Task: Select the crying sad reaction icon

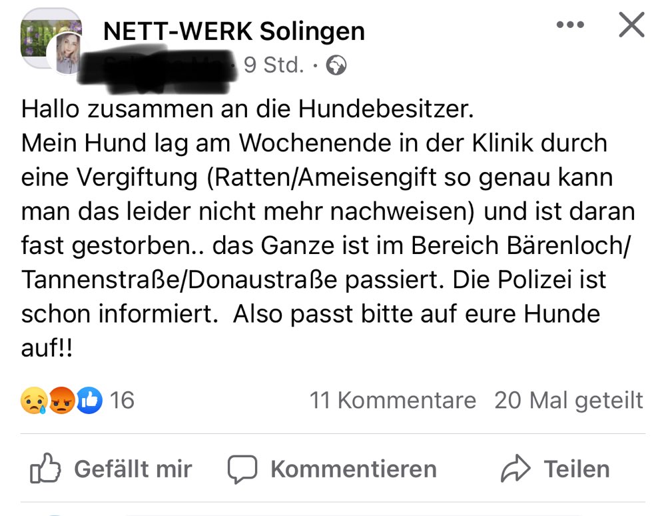Action: point(32,399)
